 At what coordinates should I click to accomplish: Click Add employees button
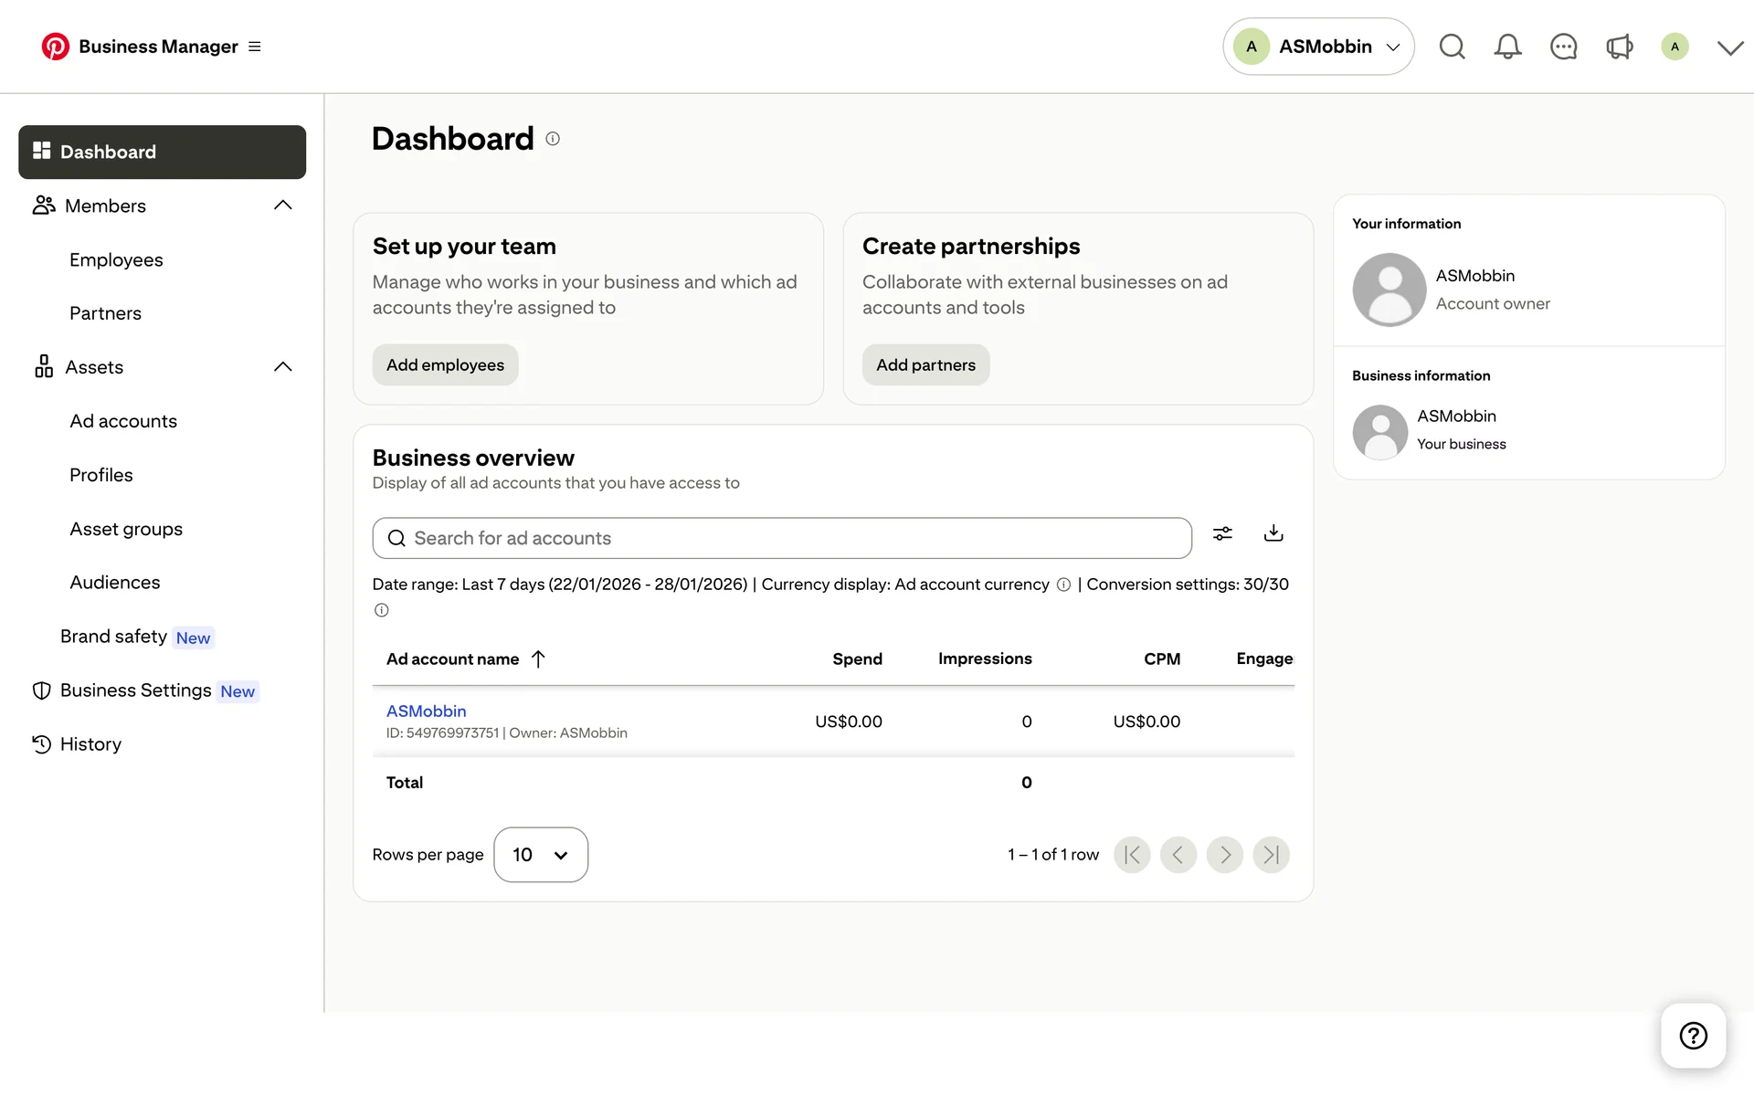445,364
